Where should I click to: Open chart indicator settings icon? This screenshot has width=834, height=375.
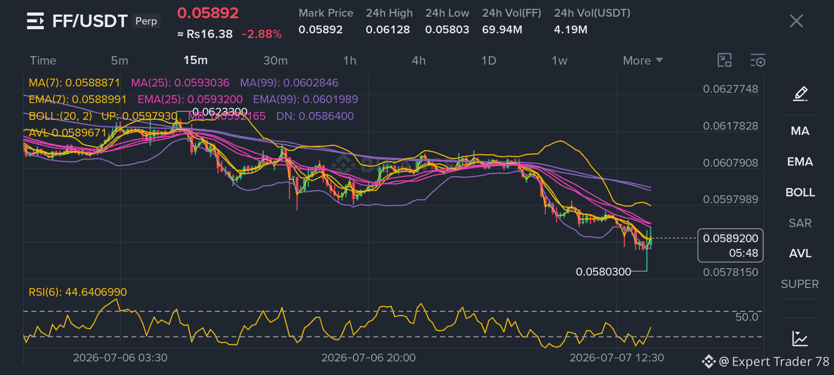[x=758, y=60]
